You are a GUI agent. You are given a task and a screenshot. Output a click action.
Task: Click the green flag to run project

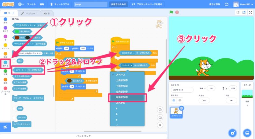pos(171,13)
